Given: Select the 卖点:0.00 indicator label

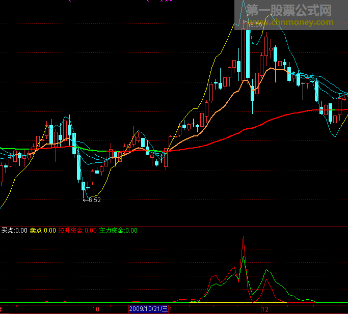Looking at the screenshot, I should [x=43, y=231].
